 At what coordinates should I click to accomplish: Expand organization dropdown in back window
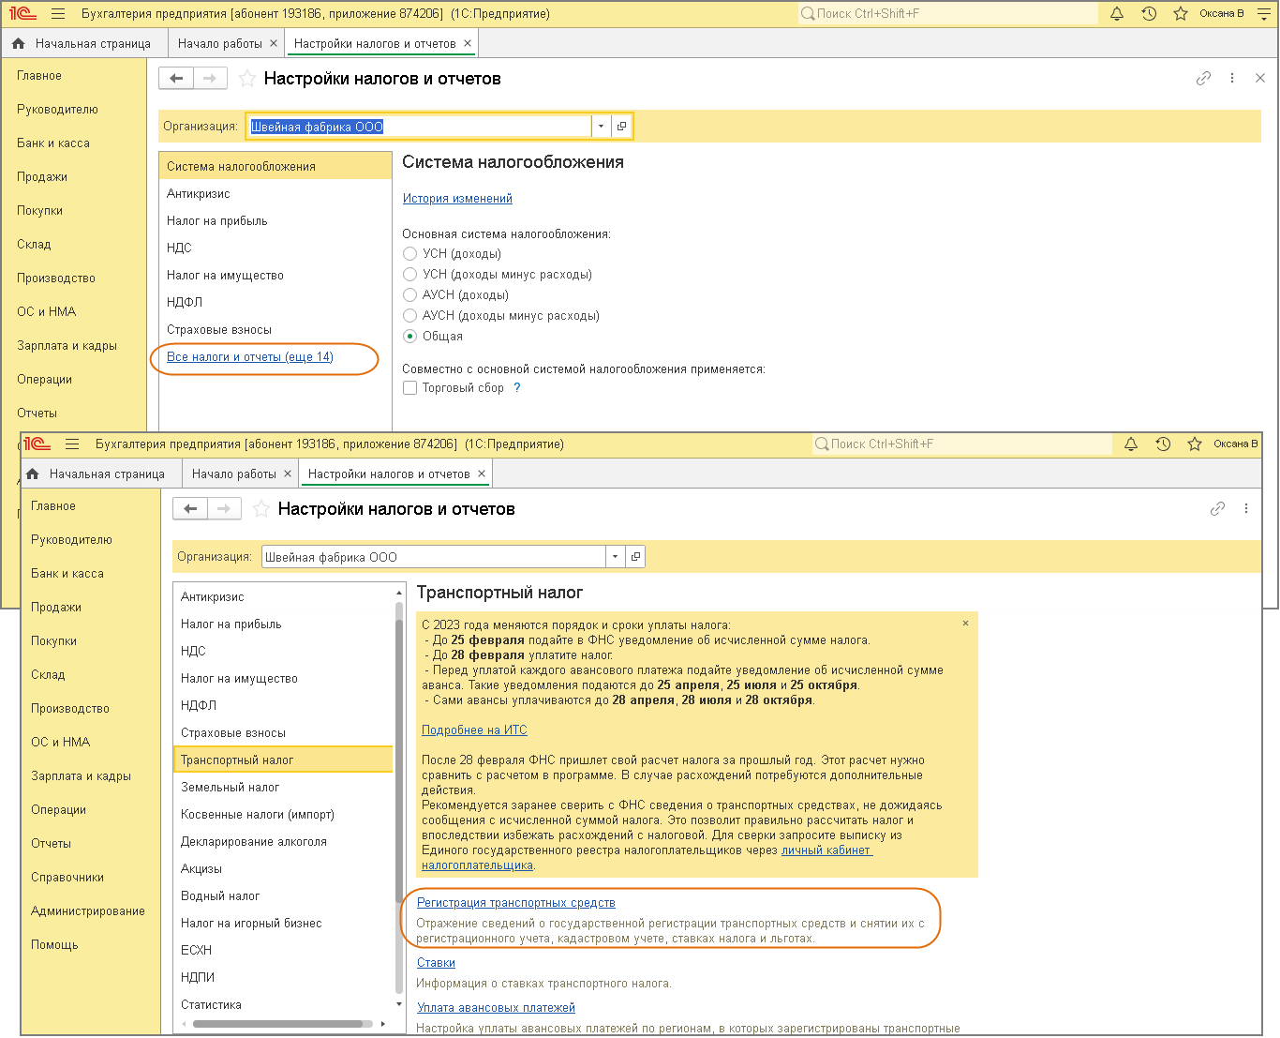(x=601, y=127)
